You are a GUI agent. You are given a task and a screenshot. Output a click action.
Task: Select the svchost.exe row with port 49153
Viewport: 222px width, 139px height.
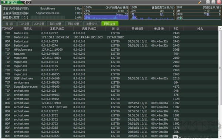[110, 95]
